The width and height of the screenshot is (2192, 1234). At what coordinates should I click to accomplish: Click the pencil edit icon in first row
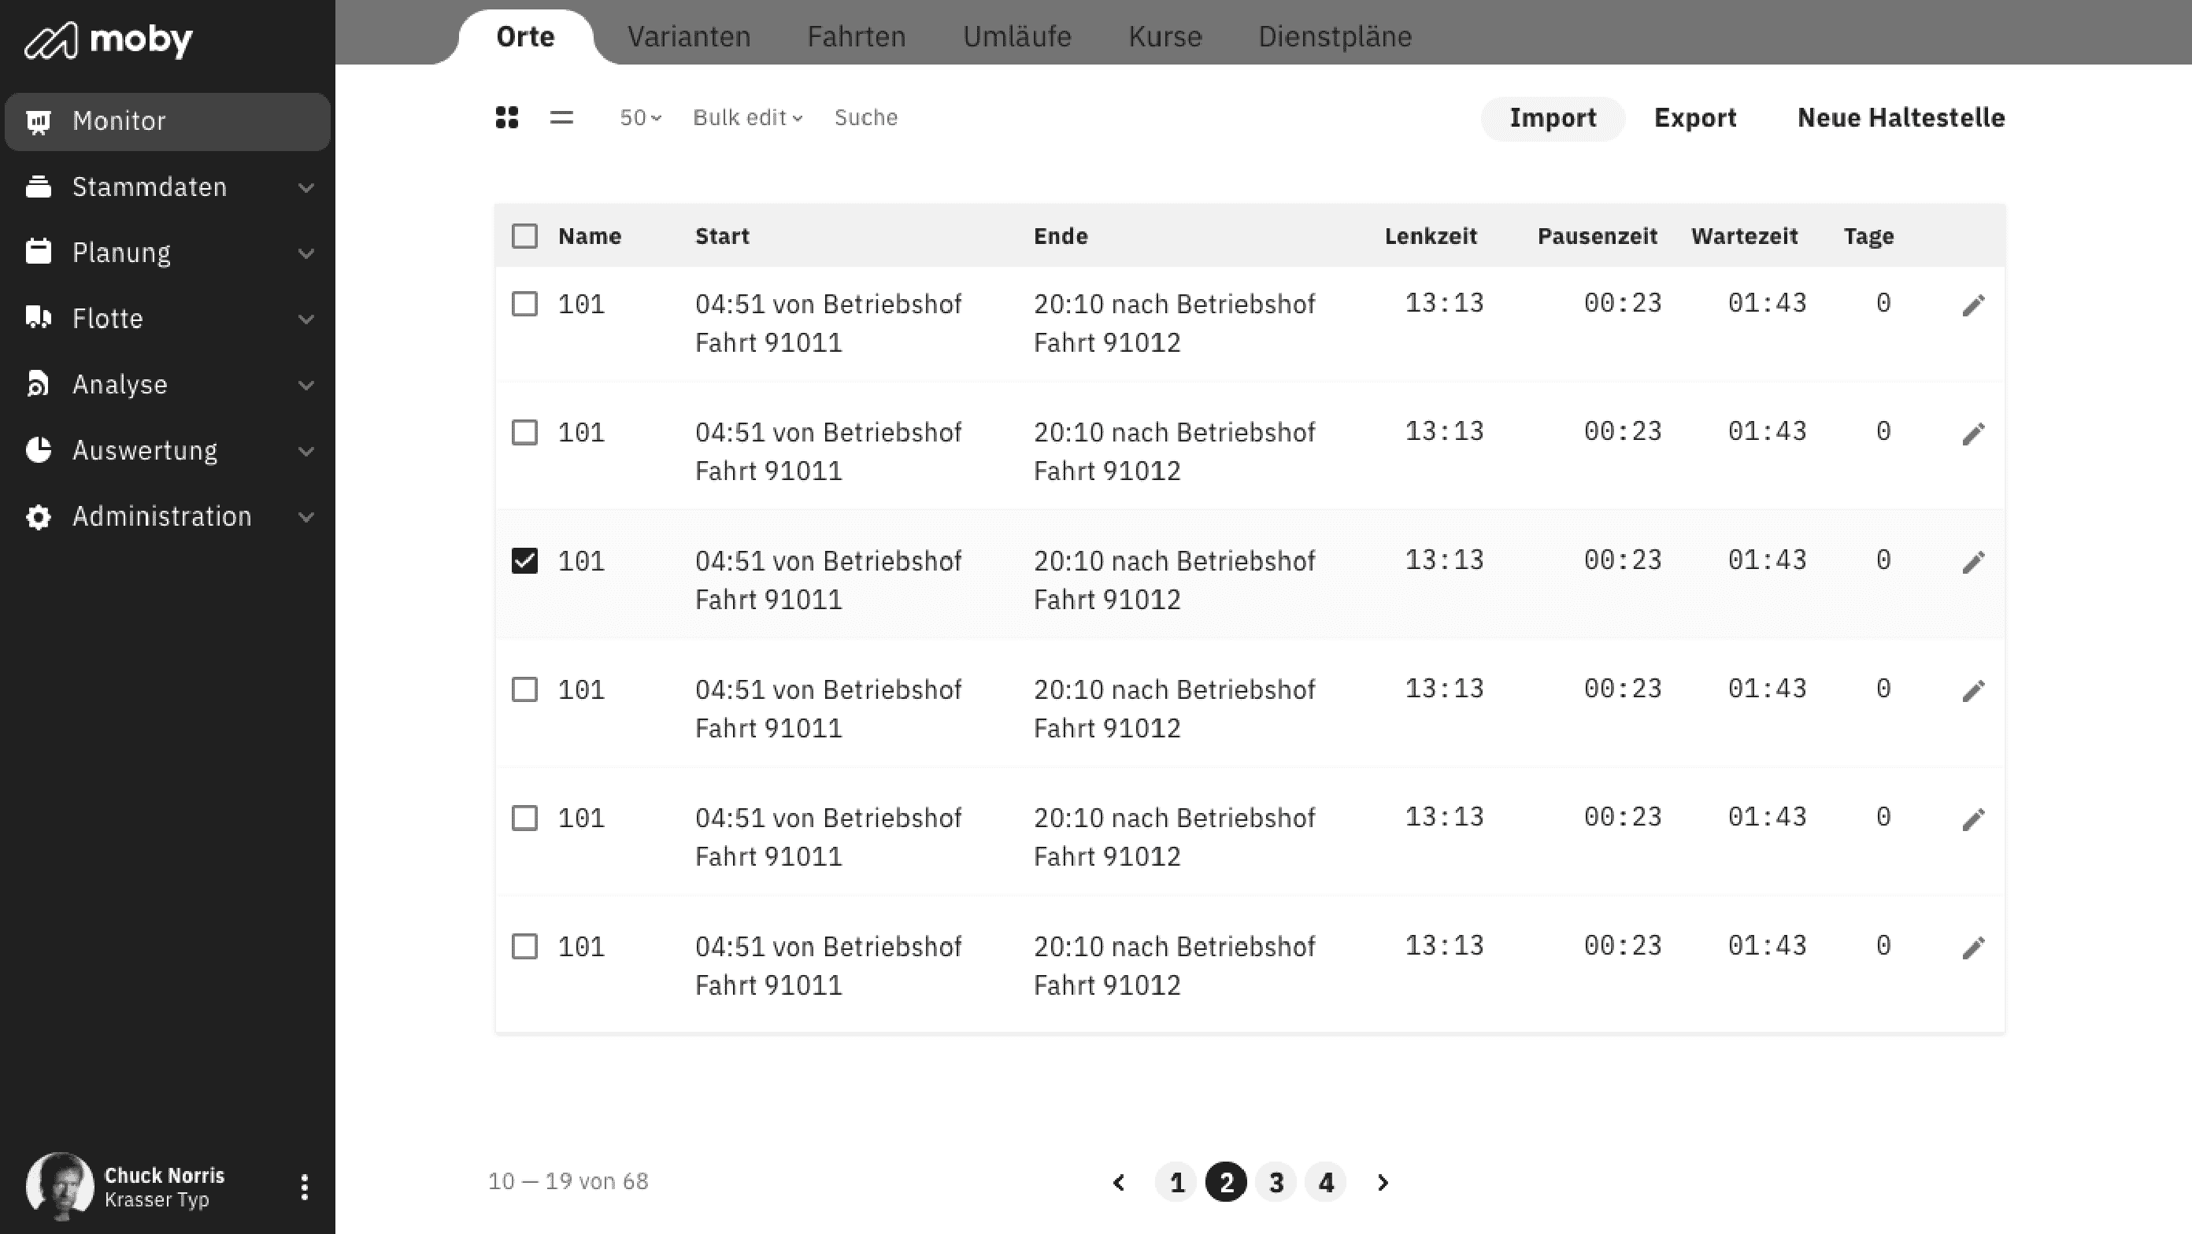(x=1973, y=305)
